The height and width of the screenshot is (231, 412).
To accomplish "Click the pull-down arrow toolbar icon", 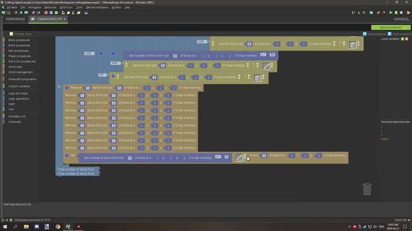I will click(359, 13).
